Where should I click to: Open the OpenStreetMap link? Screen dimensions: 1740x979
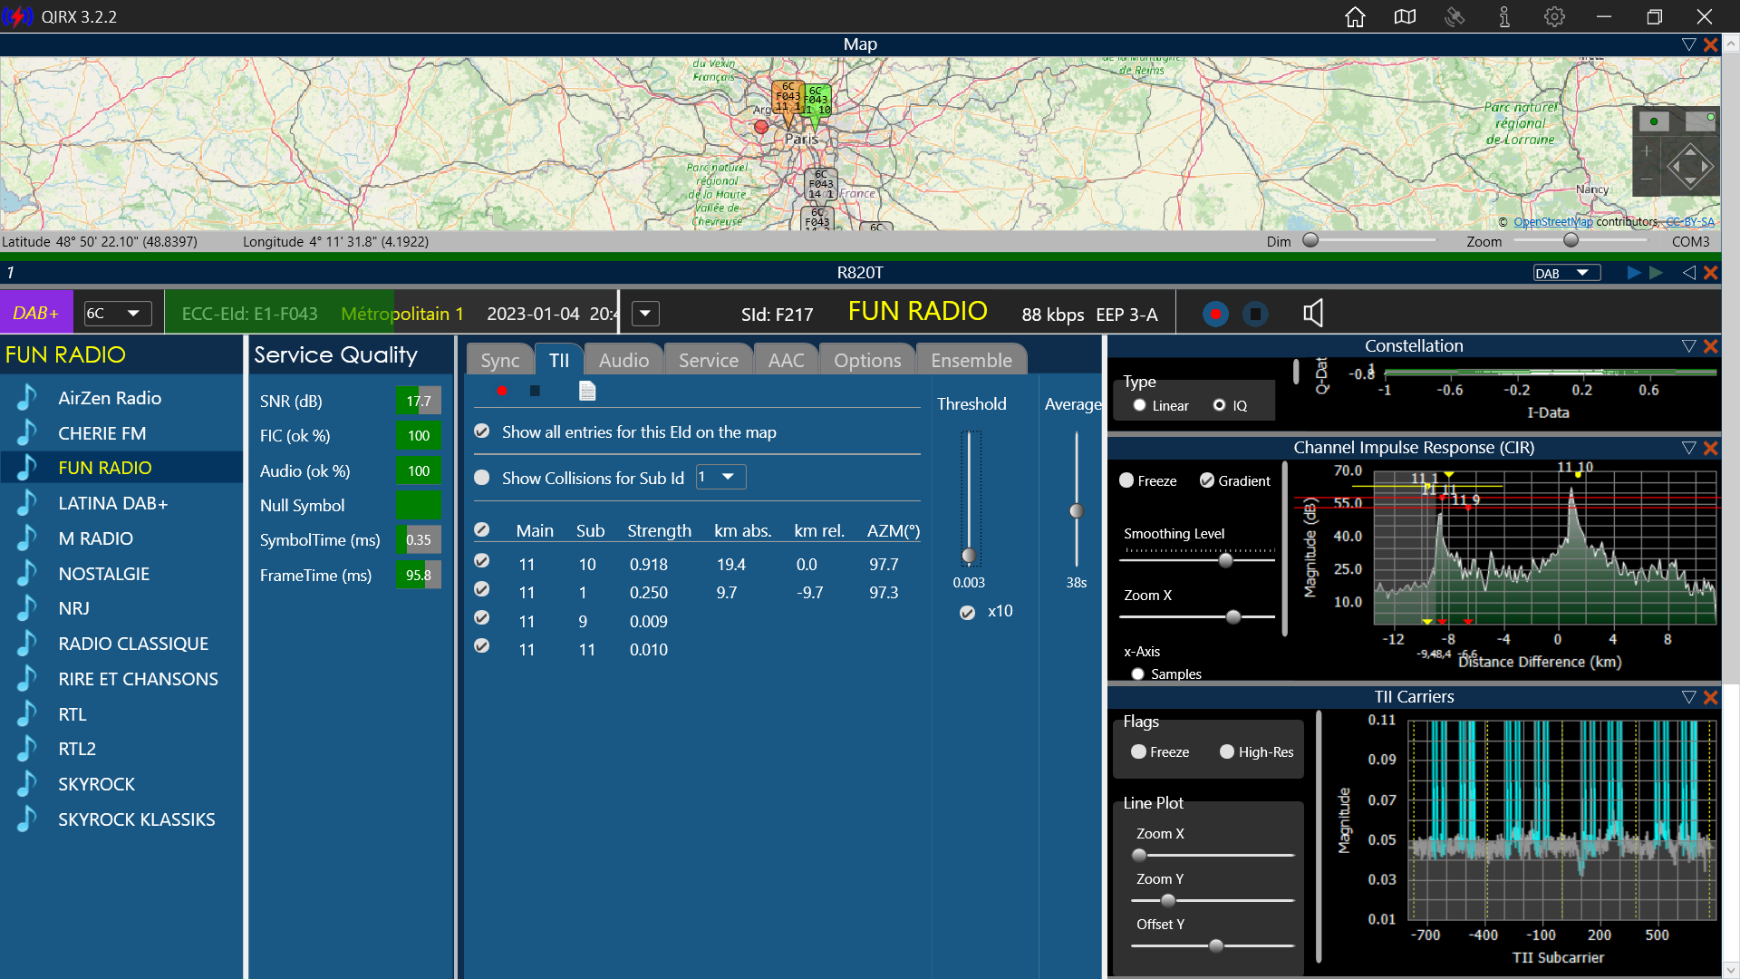pos(1552,222)
